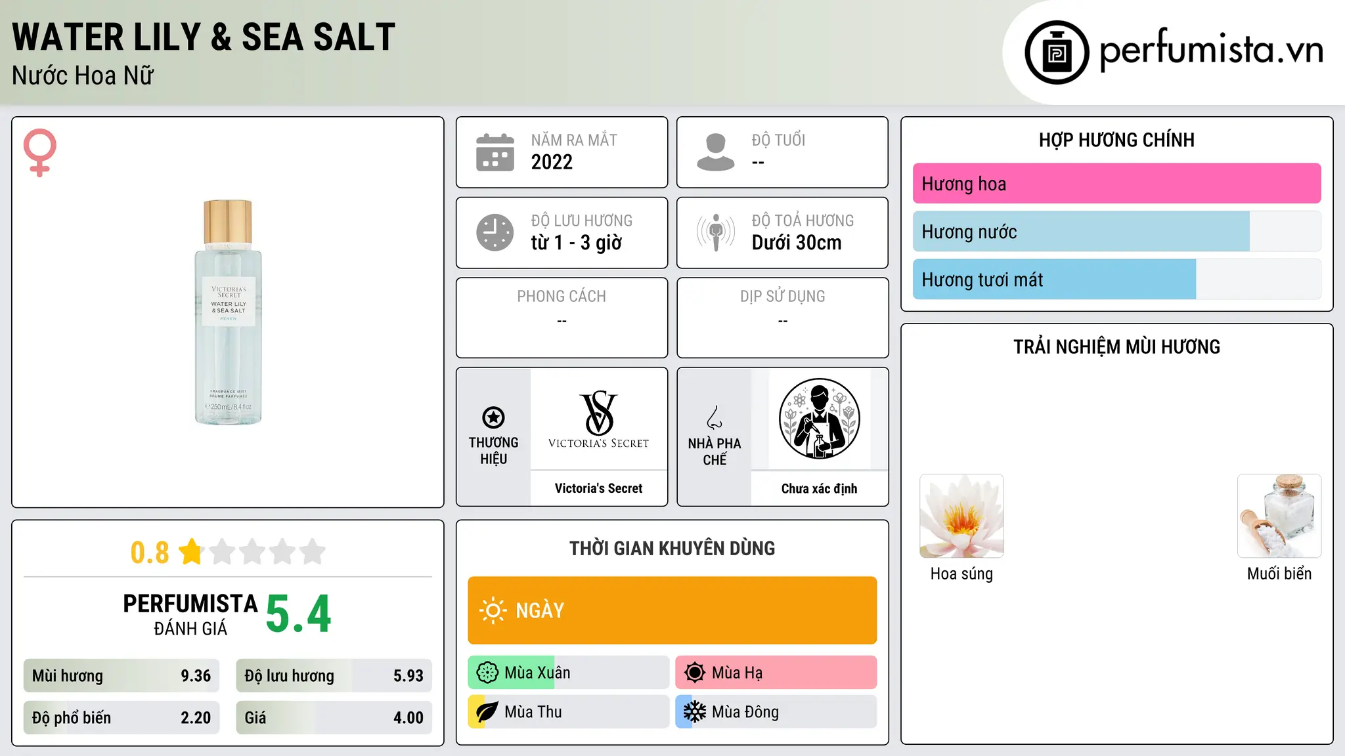Click the Dưới 30cm projection value
This screenshot has width=1345, height=756.
click(x=797, y=243)
